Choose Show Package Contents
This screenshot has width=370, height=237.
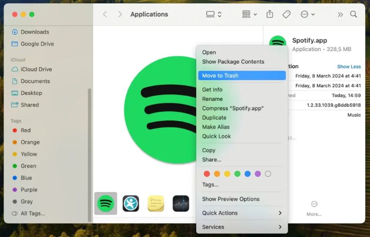[242, 62]
